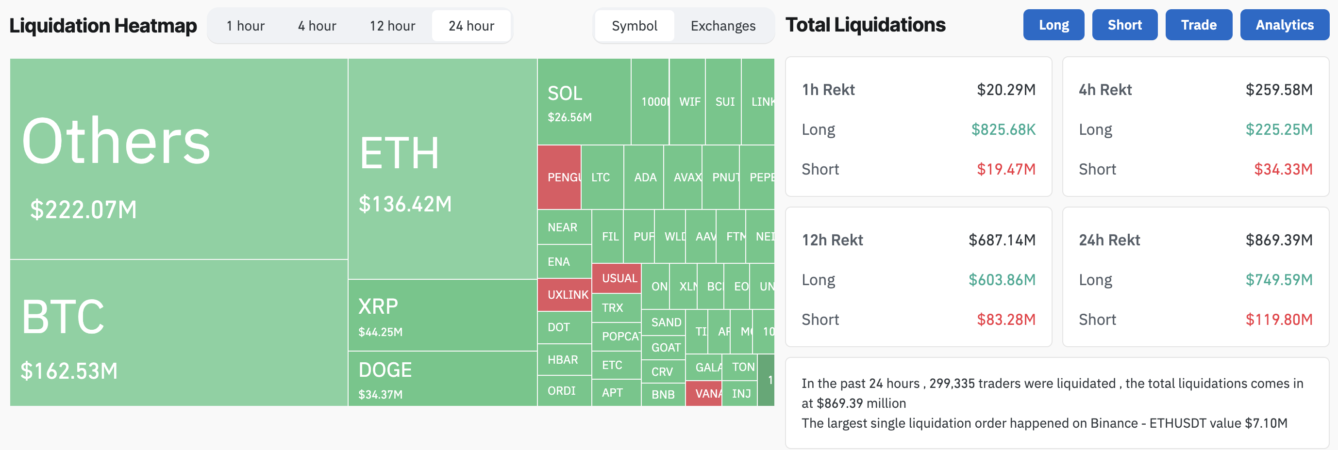Click the SOL heatmap tile

(x=584, y=102)
